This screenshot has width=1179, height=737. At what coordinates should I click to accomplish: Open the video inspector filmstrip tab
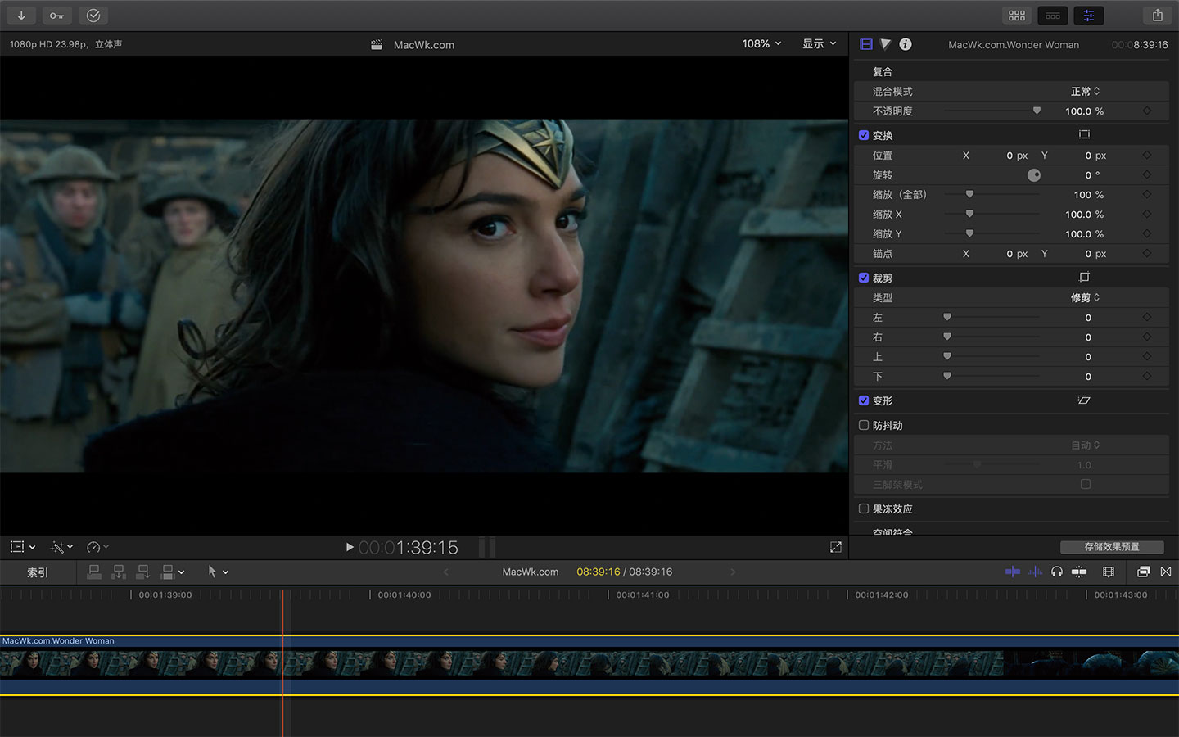pyautogui.click(x=865, y=44)
